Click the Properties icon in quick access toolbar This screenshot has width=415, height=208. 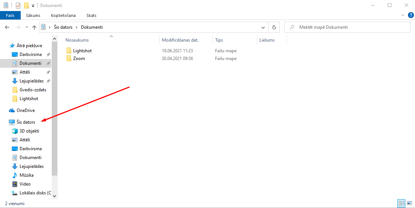point(18,5)
